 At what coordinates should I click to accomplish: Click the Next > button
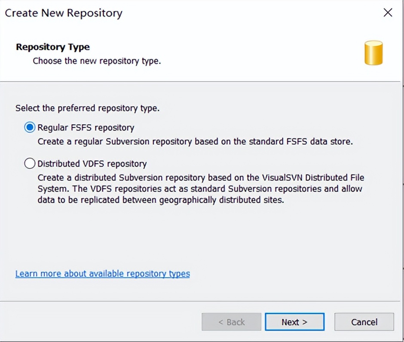pos(294,322)
